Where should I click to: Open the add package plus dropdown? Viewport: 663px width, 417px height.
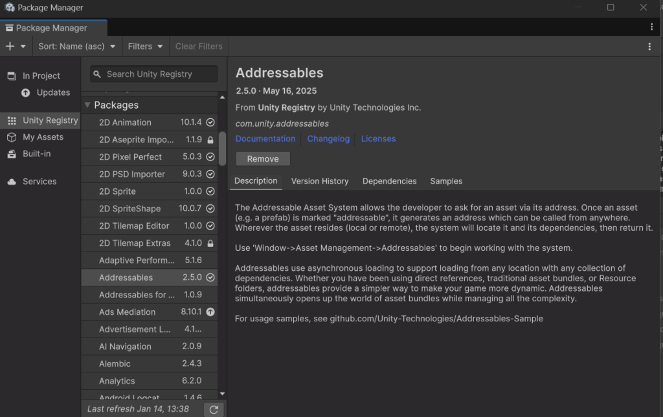point(16,47)
